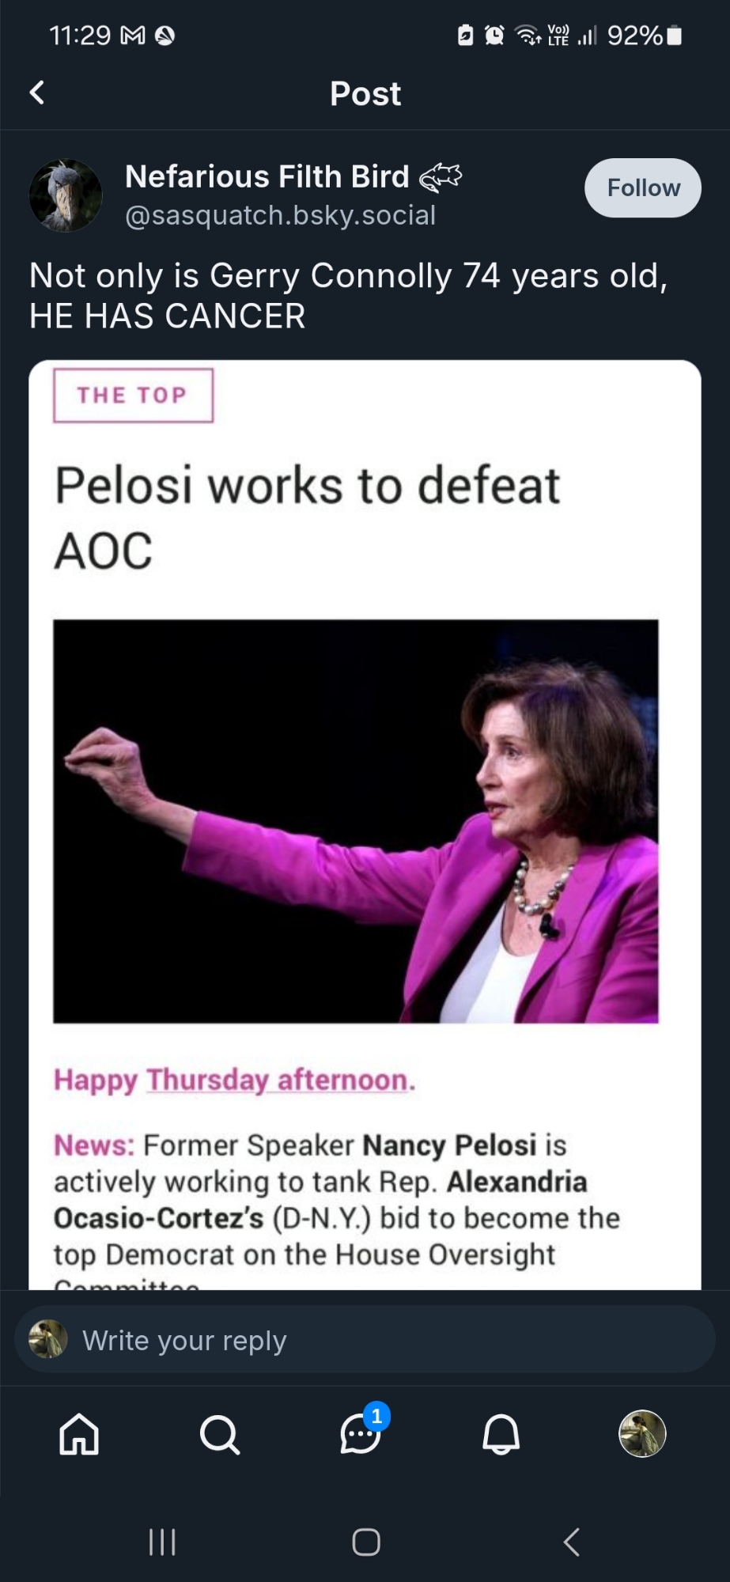Screen dimensions: 730x1582
Task: Open the Search tab
Action: click(220, 1433)
